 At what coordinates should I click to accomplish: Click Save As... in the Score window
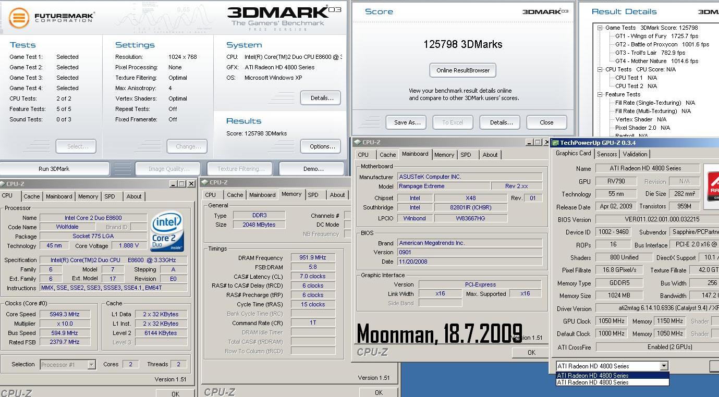pyautogui.click(x=407, y=122)
